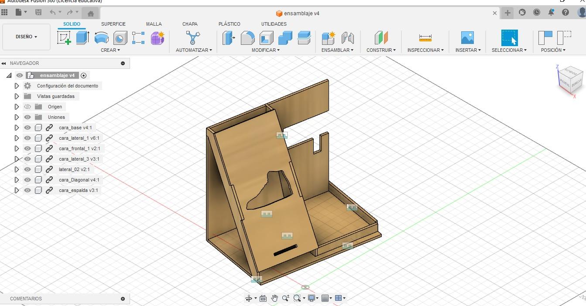586x306 pixels.
Task: Select the Construct plane tool
Action: [x=381, y=38]
